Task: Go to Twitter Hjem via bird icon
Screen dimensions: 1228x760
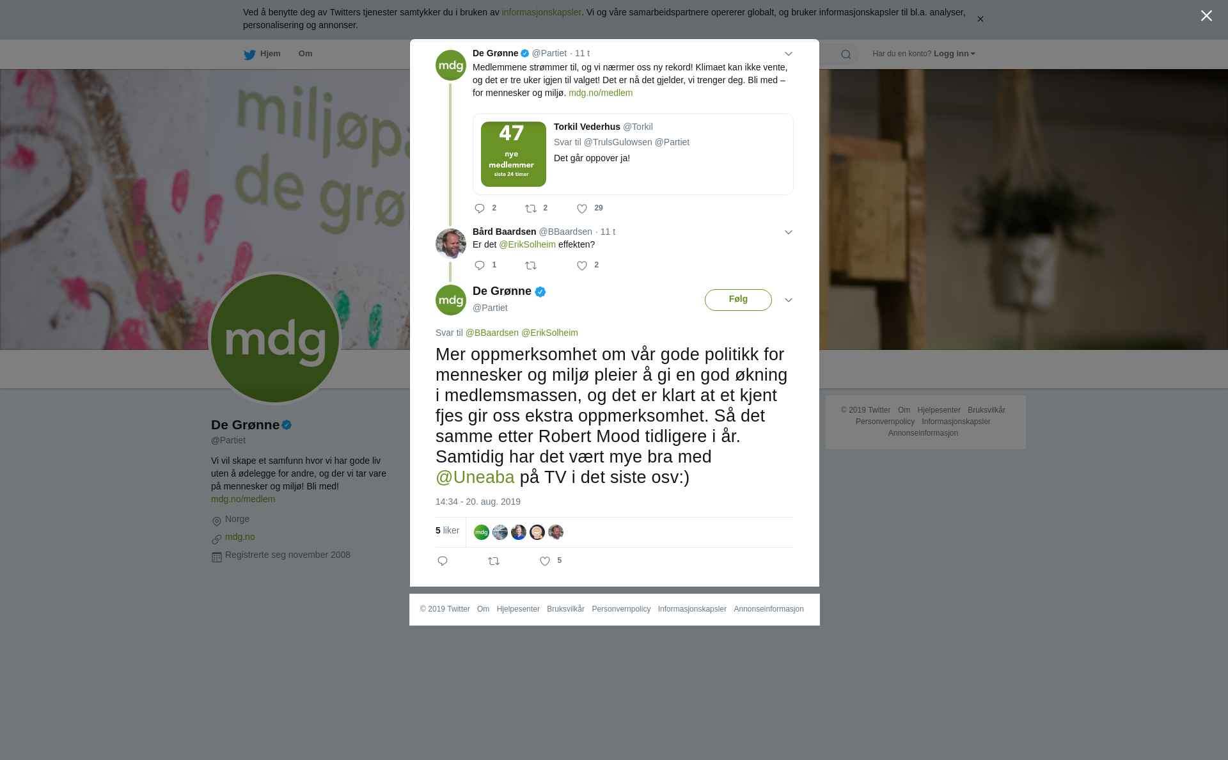Action: point(249,54)
